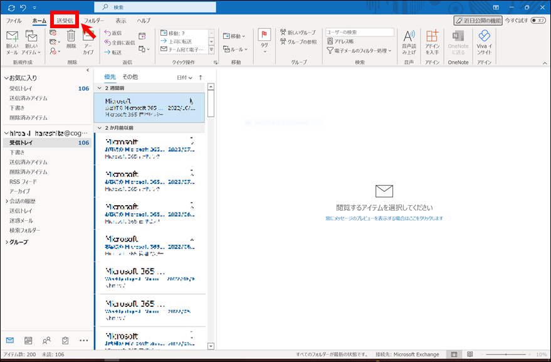Click グループの参照 in the ribbon
The width and height of the screenshot is (551, 362).
click(298, 41)
